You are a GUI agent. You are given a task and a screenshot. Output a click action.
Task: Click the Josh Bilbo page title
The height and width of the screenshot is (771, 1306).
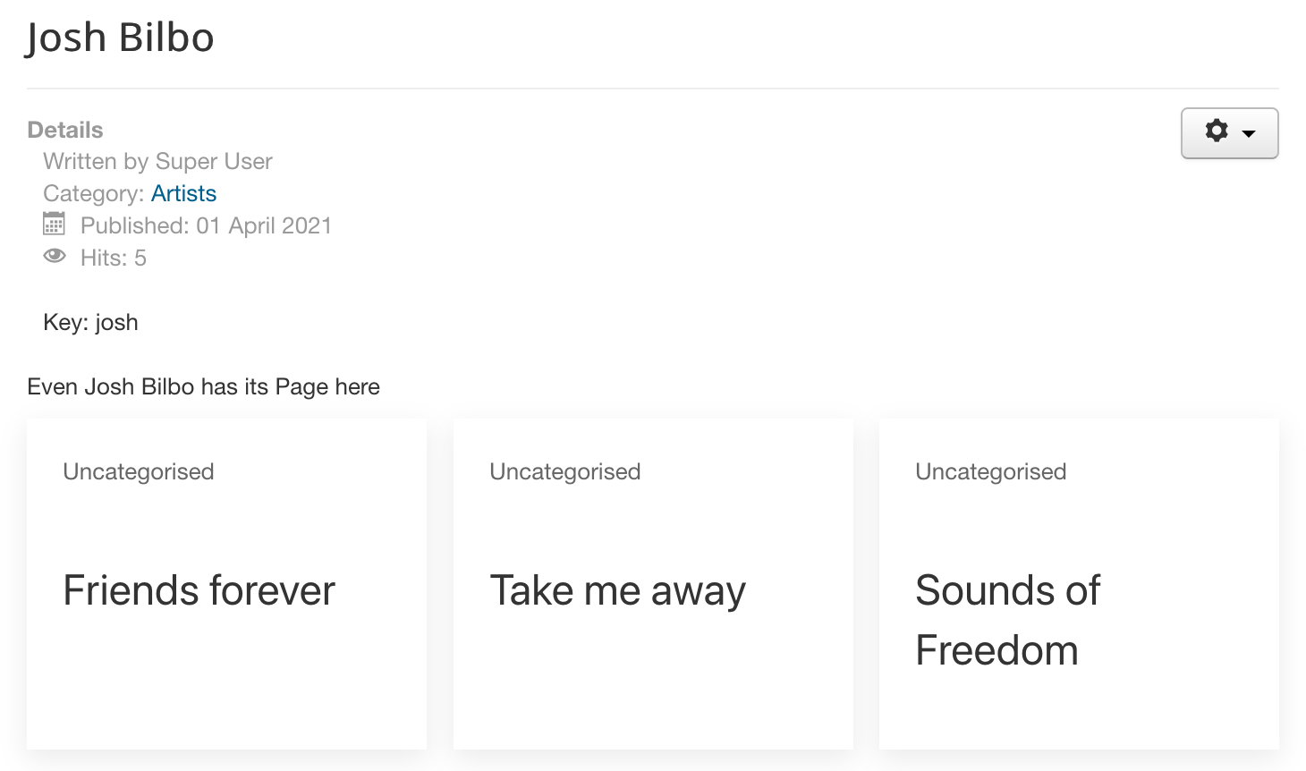click(120, 38)
